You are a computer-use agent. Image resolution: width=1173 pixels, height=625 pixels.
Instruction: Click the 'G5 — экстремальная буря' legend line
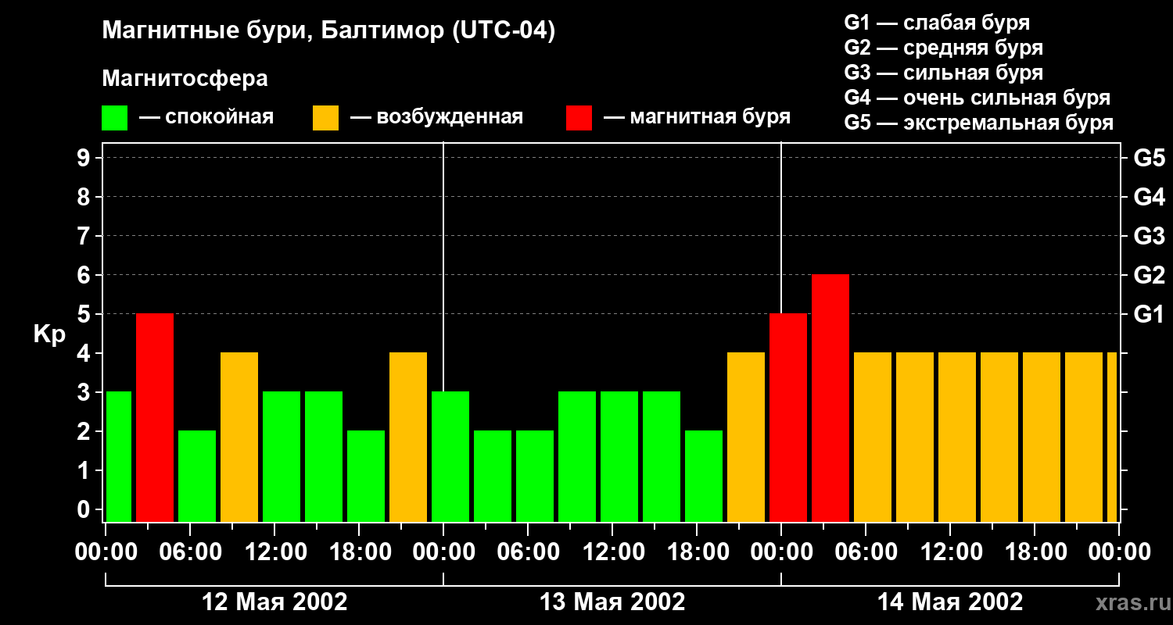click(978, 123)
